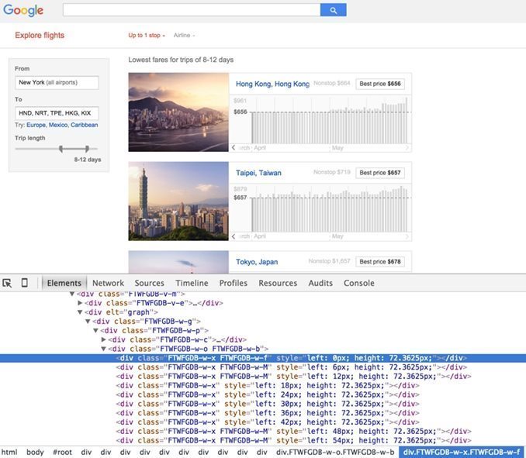
Task: Click the From field with New York
Action: (x=57, y=82)
